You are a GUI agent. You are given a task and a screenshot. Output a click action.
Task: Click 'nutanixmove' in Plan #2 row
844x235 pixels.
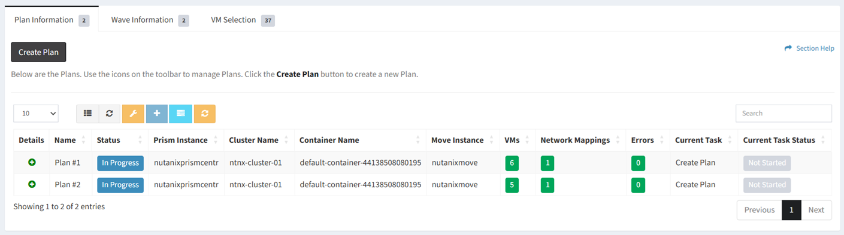point(455,185)
